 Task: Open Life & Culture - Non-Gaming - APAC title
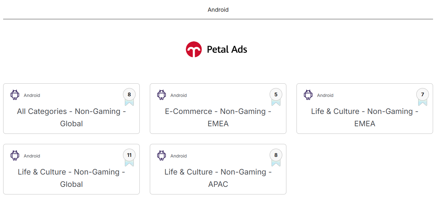[218, 178]
